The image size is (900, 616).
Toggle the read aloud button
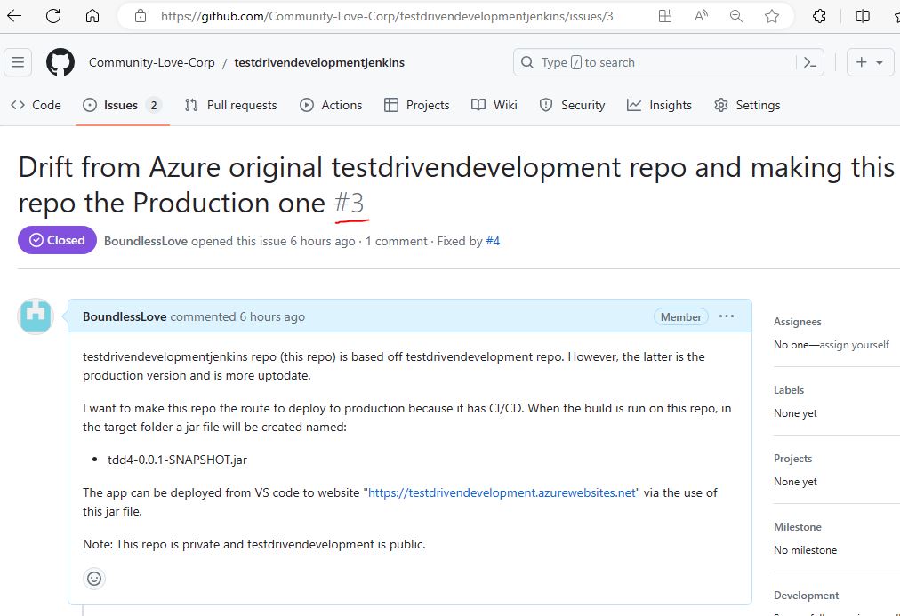click(x=701, y=16)
